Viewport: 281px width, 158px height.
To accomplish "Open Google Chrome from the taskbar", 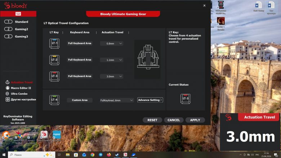I will coord(92,155).
